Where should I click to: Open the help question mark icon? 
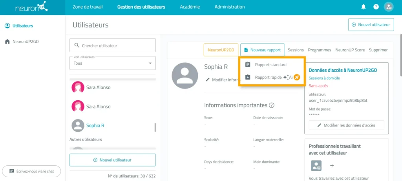click(x=376, y=7)
